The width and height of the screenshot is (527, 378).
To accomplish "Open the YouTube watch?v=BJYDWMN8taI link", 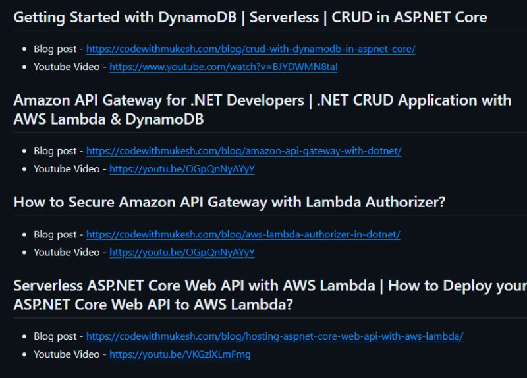I will point(223,67).
